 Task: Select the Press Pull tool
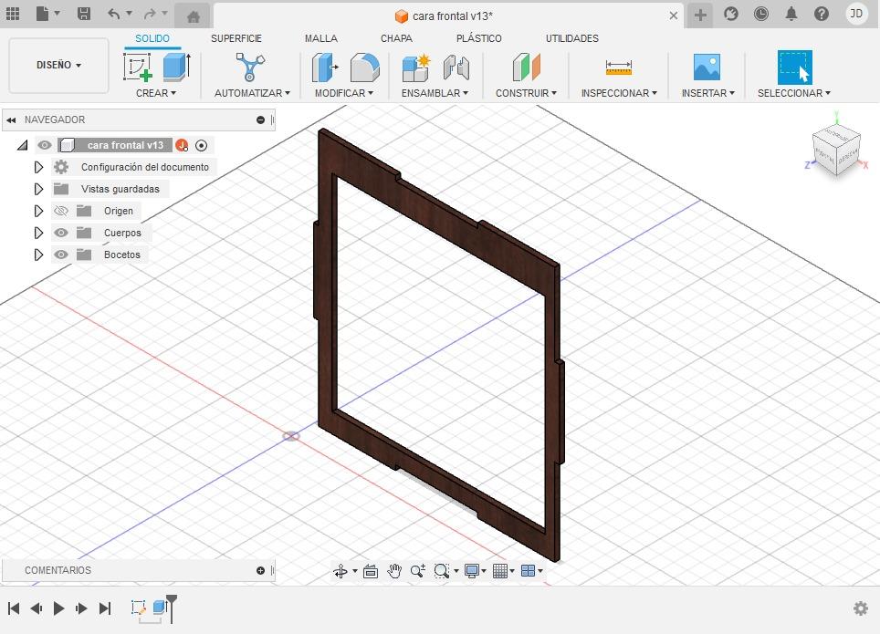(x=325, y=68)
